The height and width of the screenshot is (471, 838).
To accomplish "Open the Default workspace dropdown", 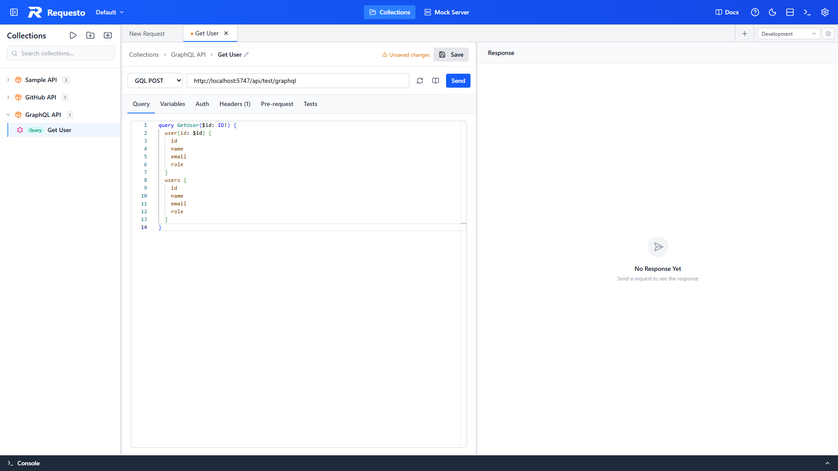I will click(x=110, y=12).
